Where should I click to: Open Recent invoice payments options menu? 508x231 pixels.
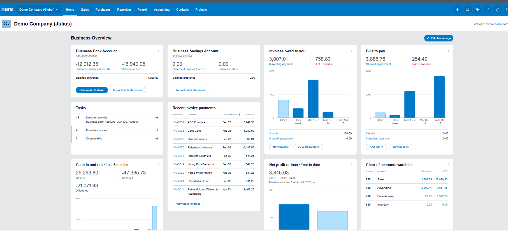(x=255, y=108)
